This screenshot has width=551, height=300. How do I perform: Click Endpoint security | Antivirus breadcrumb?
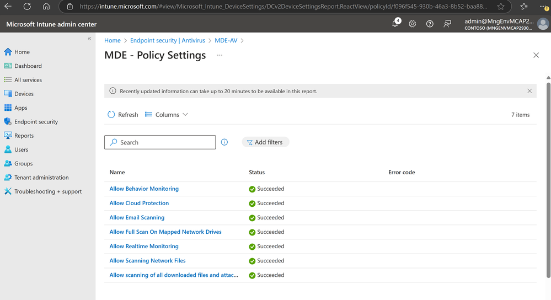click(168, 40)
